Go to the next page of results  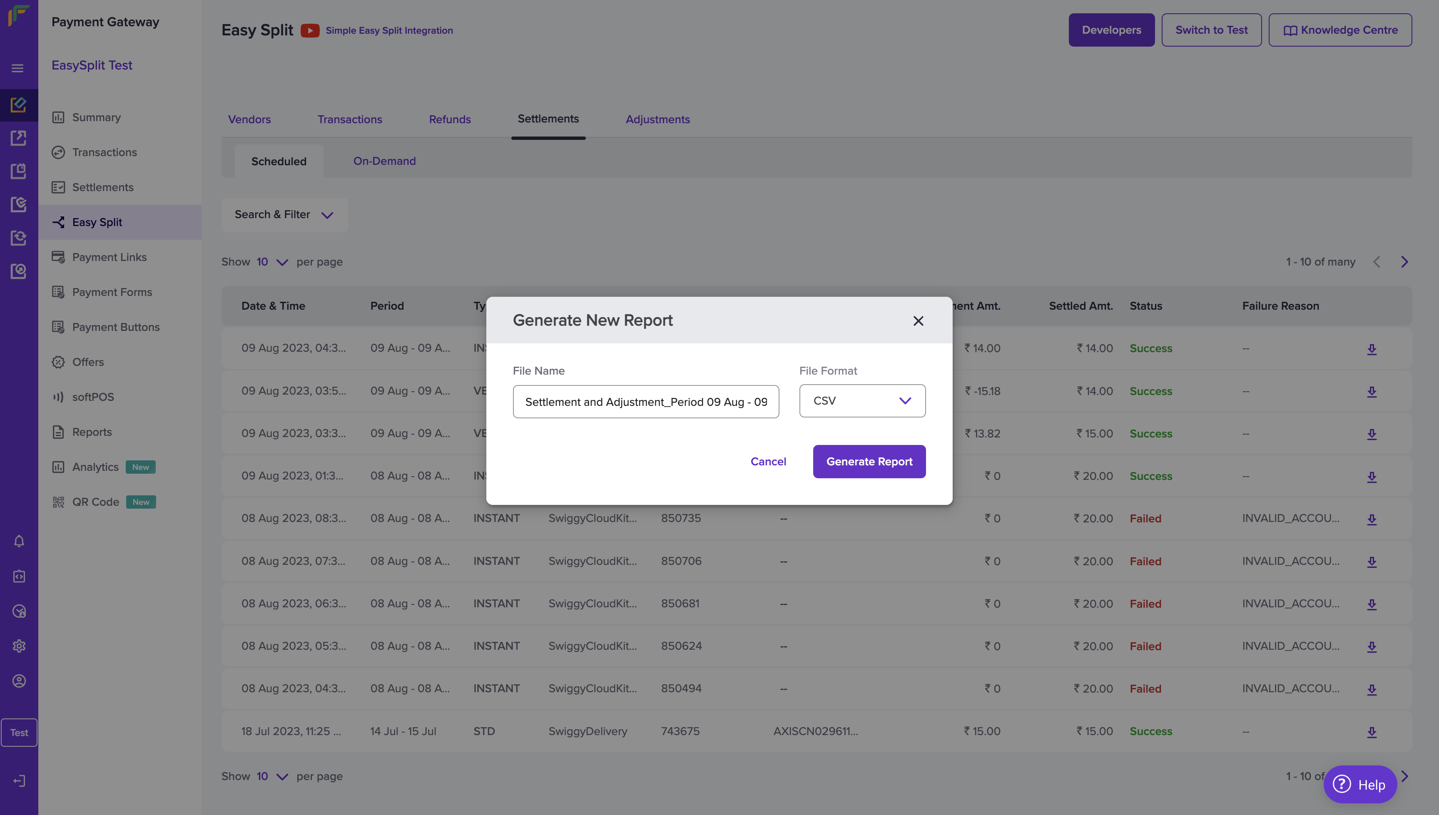1404,262
